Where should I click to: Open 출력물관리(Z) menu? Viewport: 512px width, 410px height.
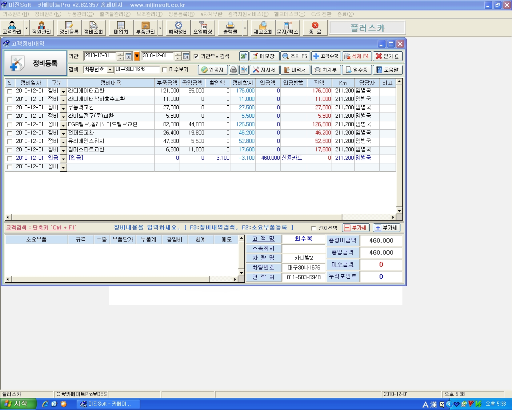point(115,14)
